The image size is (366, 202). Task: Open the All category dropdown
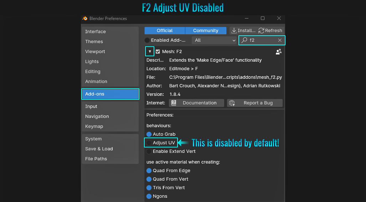[x=214, y=40]
